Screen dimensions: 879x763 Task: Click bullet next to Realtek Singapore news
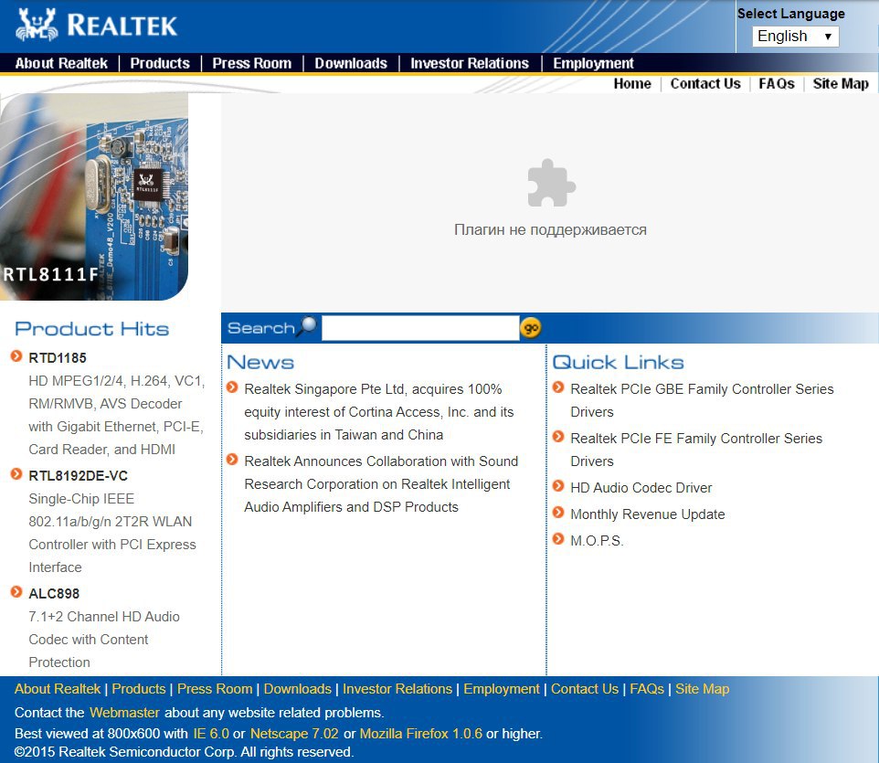coord(232,387)
